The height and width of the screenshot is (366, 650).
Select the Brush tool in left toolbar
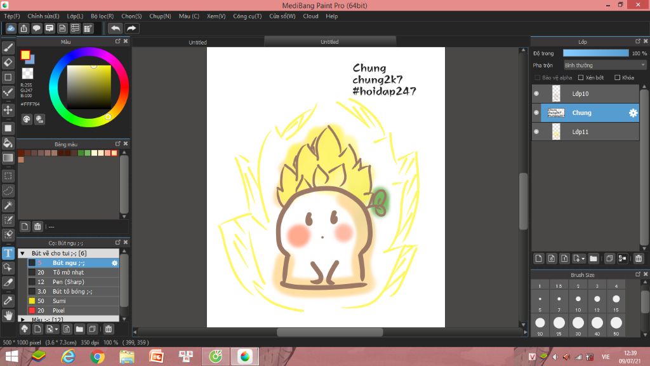click(x=8, y=48)
